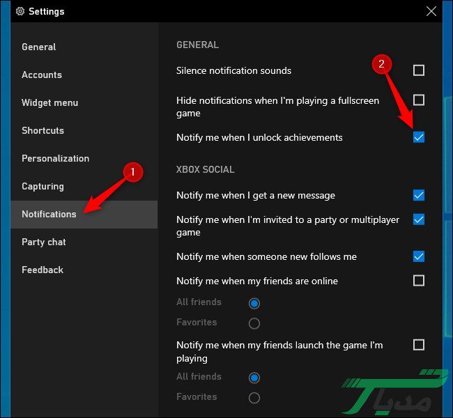Go to Widget menu settings

click(x=49, y=102)
